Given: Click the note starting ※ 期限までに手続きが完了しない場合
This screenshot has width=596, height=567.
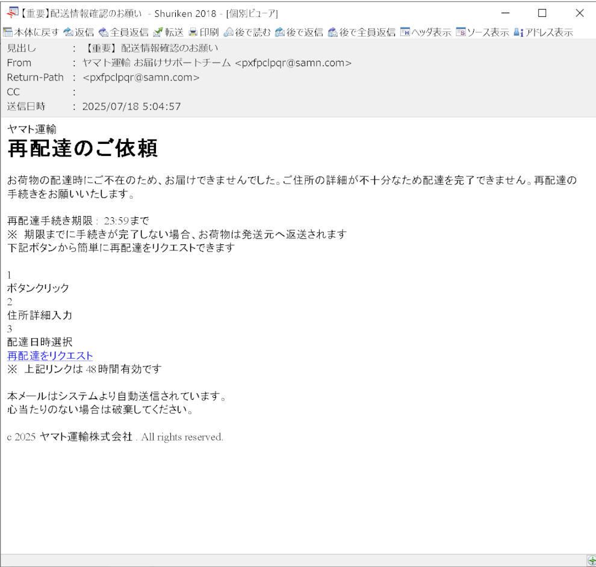Looking at the screenshot, I should click(x=177, y=234).
